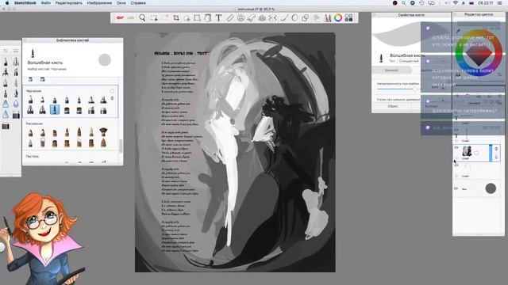Open the brush library toolbar icon
The image size is (508, 285).
click(328, 18)
